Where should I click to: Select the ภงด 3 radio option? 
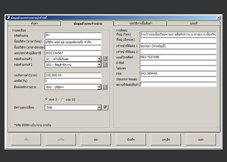(46, 99)
